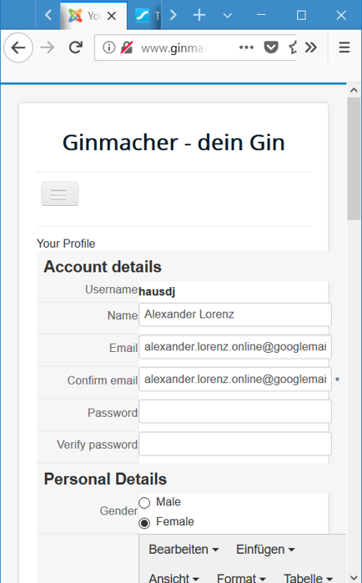Focus the Password input field

(235, 411)
